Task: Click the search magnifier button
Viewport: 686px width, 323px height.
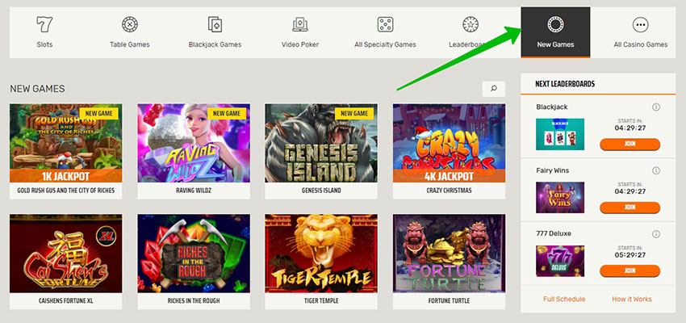Action: click(493, 88)
